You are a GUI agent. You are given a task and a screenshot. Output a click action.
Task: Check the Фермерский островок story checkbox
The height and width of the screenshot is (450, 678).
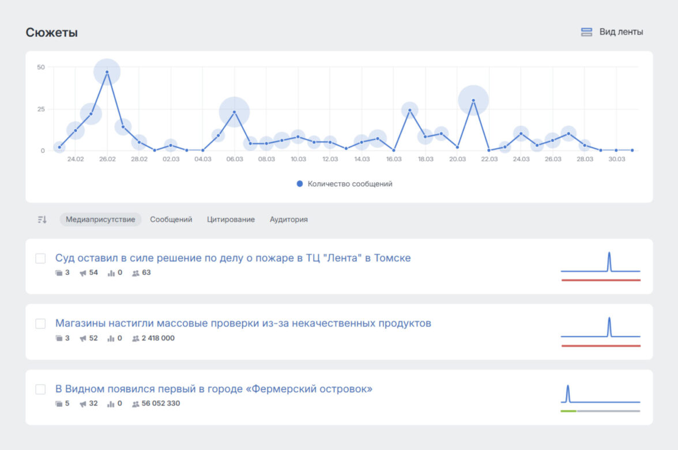pos(40,390)
